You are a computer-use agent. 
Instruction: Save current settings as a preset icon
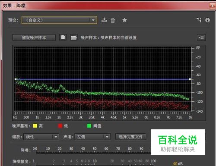(x=104, y=20)
